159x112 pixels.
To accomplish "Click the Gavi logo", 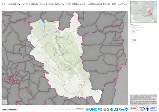I will [x=124, y=109].
